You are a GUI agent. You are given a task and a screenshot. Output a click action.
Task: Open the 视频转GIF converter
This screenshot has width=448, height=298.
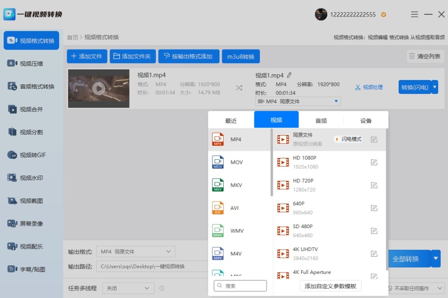[x=29, y=154]
